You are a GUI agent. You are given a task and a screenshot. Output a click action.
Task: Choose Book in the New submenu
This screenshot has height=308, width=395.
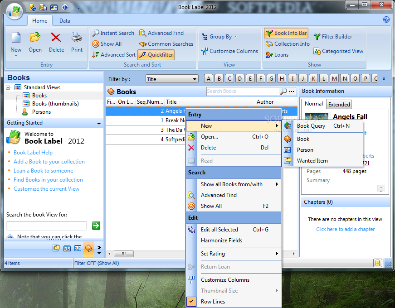pos(322,139)
